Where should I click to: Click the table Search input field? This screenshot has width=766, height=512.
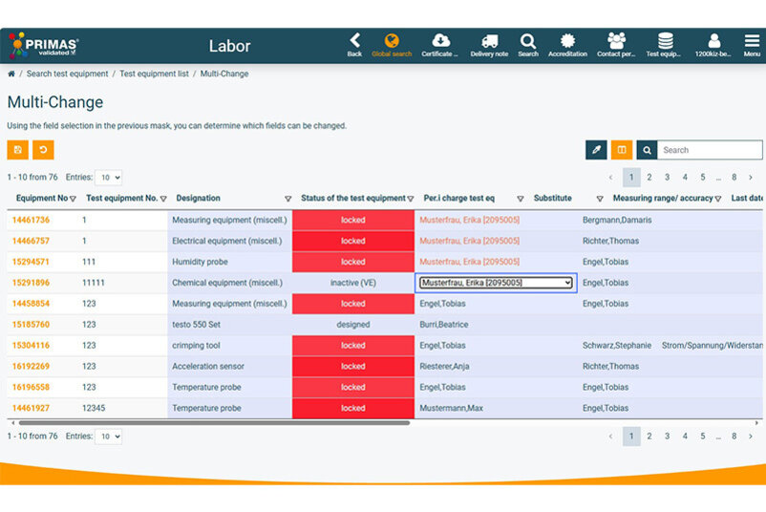coord(710,150)
